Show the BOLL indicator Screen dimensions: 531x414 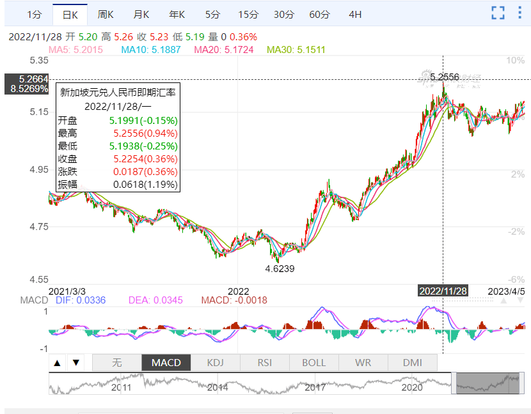[x=313, y=363]
